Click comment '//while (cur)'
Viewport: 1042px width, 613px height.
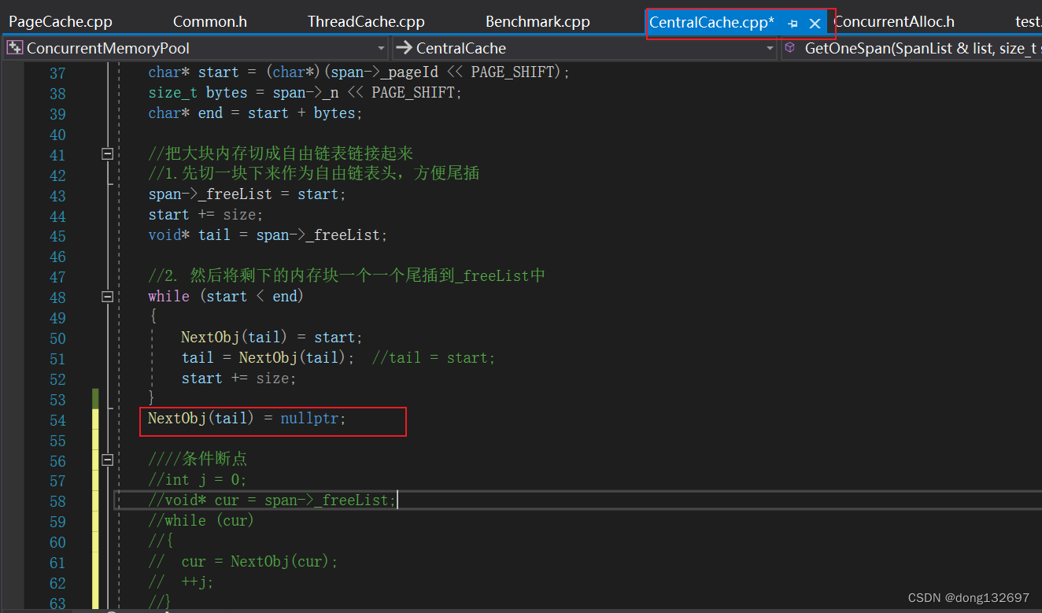coord(201,521)
